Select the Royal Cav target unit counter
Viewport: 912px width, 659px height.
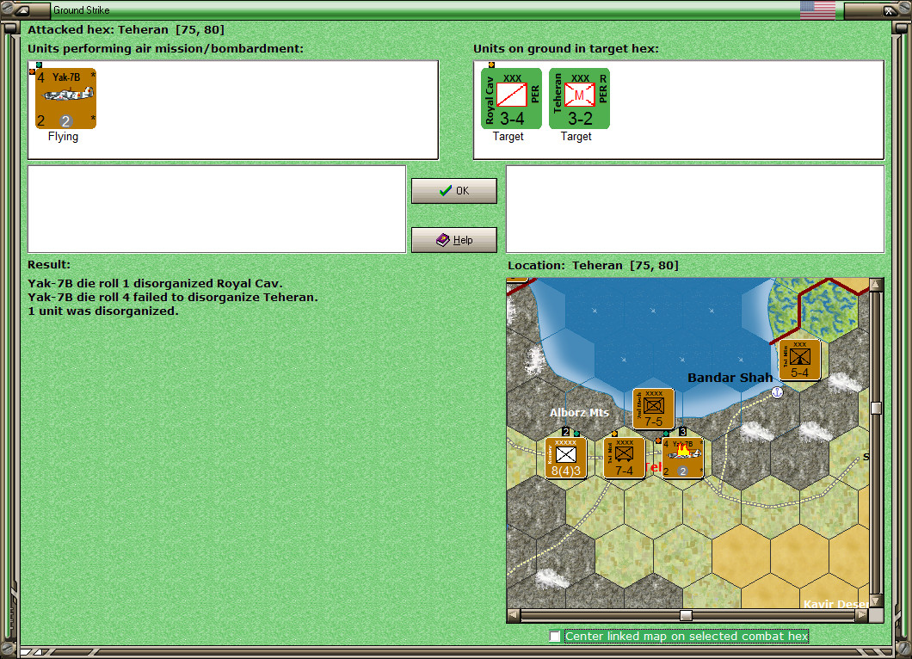pyautogui.click(x=511, y=98)
